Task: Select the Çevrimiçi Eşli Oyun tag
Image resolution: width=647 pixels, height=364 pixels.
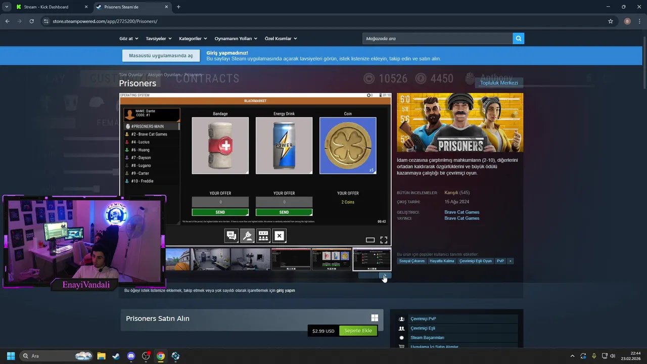Action: tap(476, 261)
